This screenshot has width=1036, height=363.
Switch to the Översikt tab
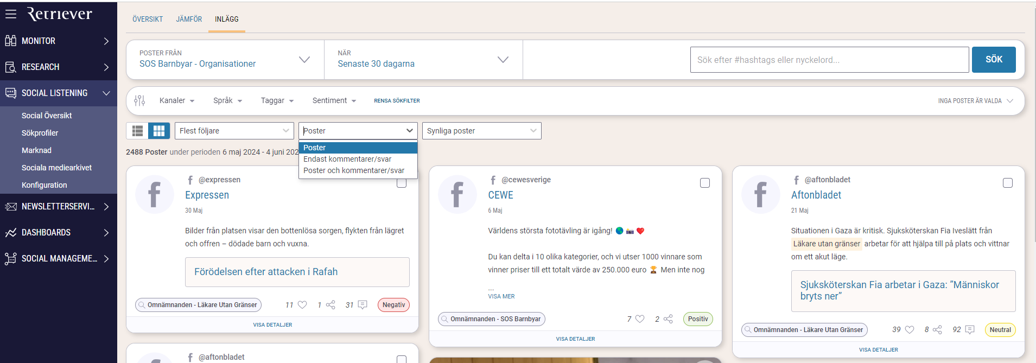[x=148, y=19]
